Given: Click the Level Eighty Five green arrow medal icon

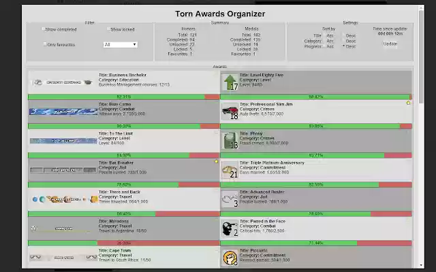Looking at the screenshot, I should (230, 82).
